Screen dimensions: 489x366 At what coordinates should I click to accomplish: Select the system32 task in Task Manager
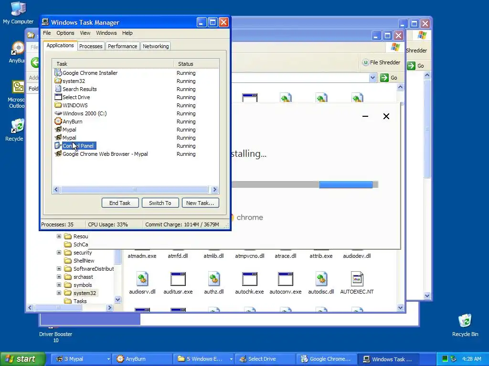pos(136,81)
